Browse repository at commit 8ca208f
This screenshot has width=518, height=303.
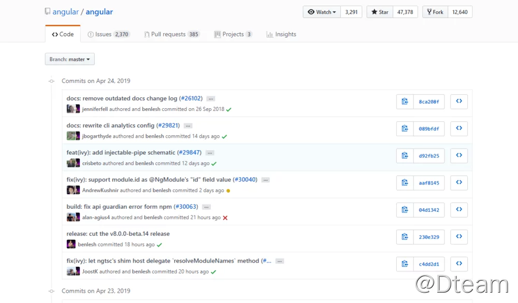(x=459, y=102)
